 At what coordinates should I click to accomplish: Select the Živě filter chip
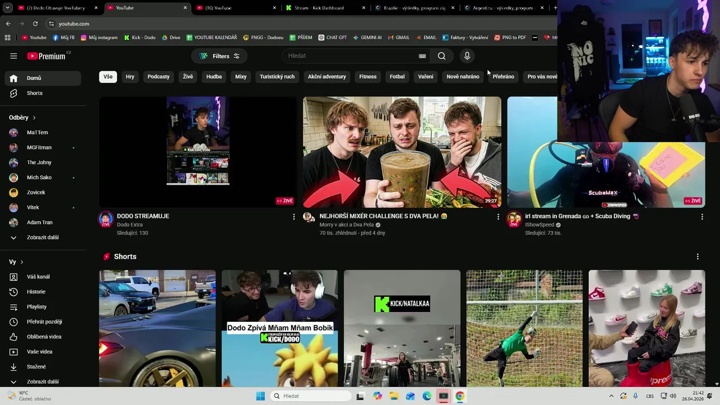188,76
